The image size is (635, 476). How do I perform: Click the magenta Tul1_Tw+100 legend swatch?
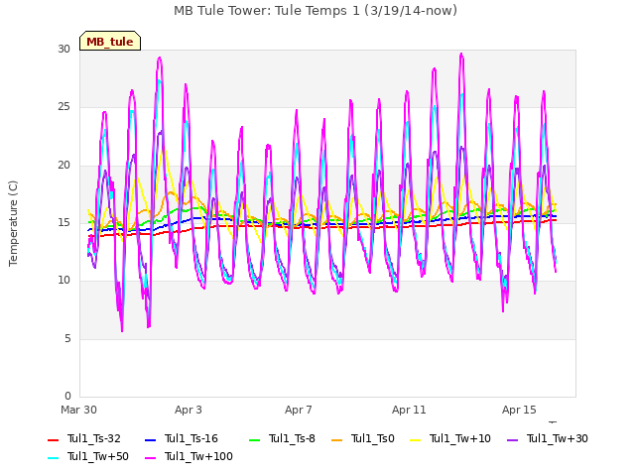tap(150, 458)
